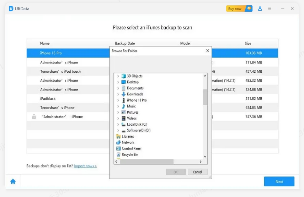
Task: Click the vertical scrollbar down arrow
Action: click(x=205, y=157)
